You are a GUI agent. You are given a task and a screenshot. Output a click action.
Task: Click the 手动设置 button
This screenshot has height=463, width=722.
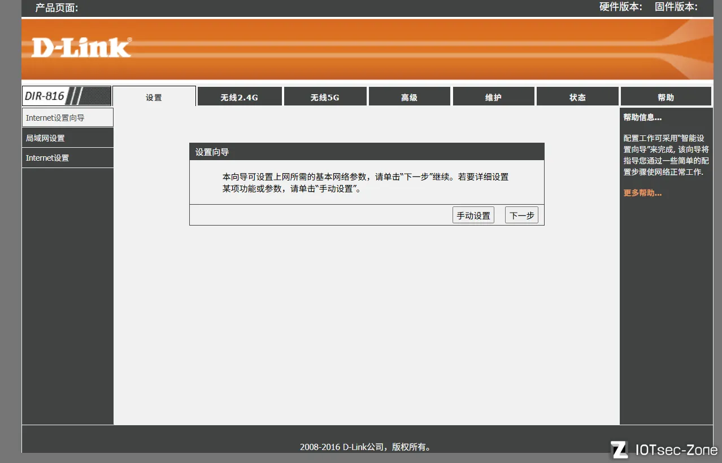pos(473,215)
